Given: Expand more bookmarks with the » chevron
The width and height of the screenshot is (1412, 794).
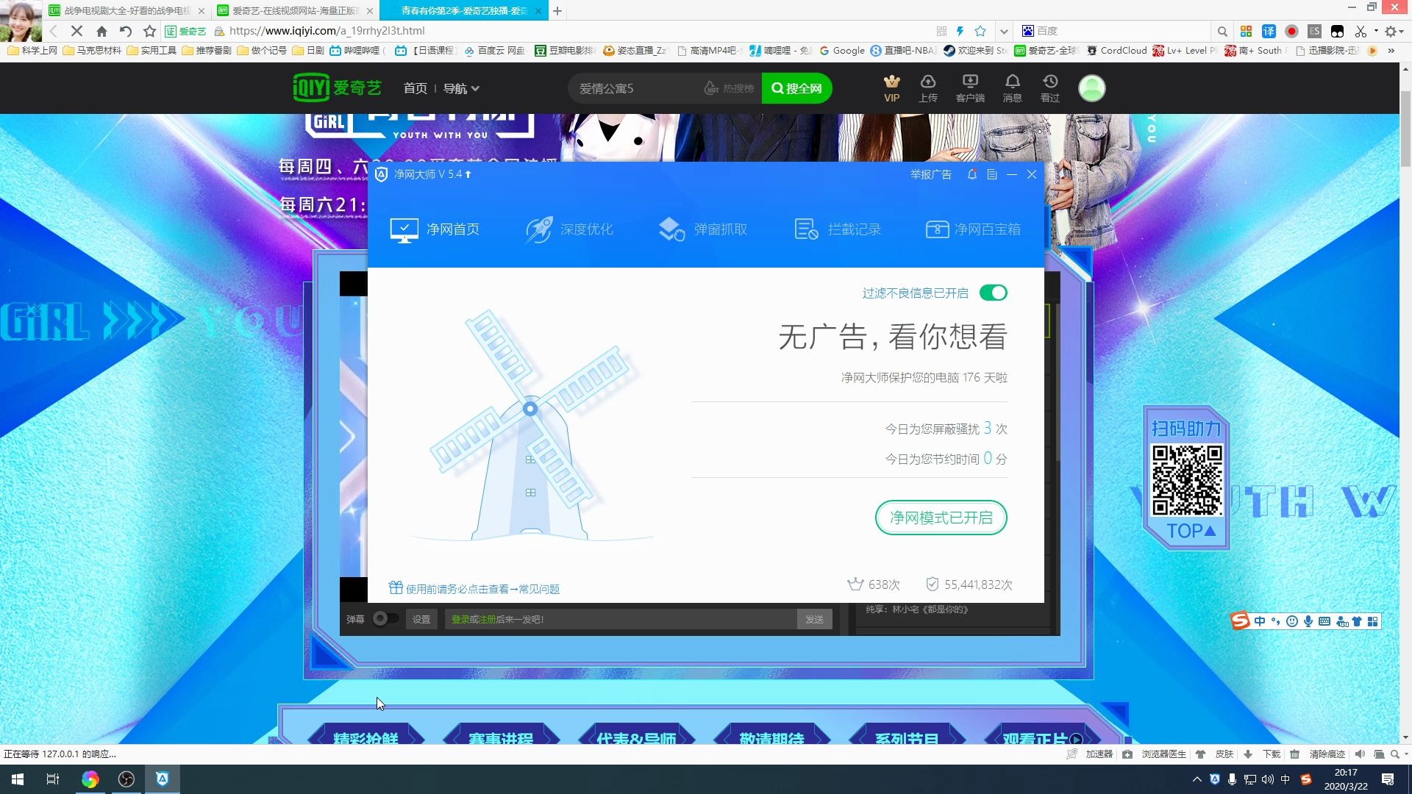Looking at the screenshot, I should [1391, 51].
